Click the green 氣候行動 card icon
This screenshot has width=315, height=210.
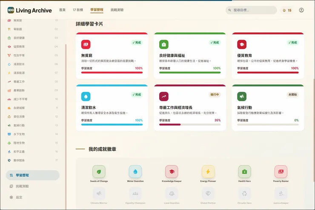(242, 96)
